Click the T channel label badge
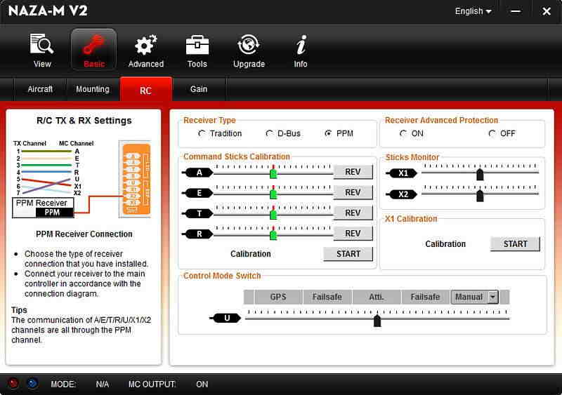The height and width of the screenshot is (395, 562). pyautogui.click(x=198, y=213)
